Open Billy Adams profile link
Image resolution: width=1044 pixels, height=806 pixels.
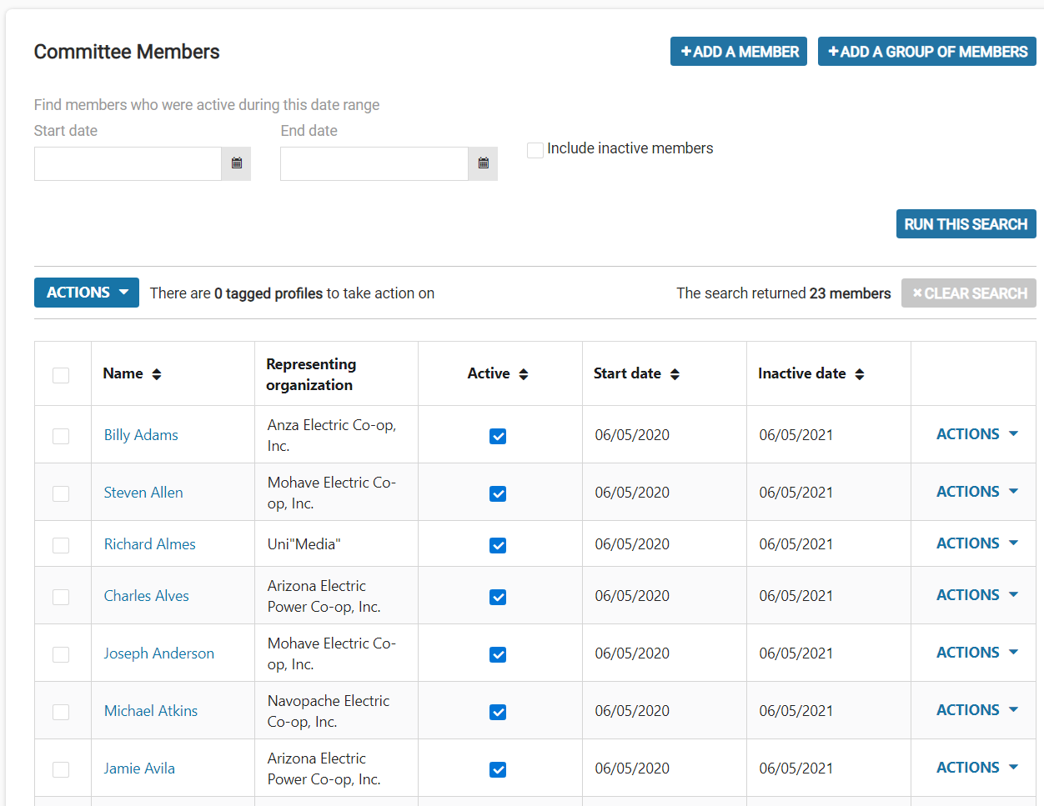[141, 435]
